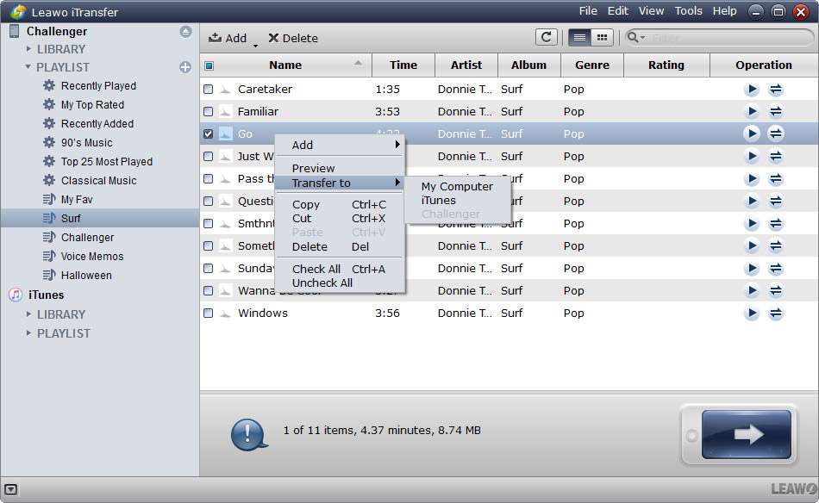The image size is (819, 503).
Task: Expand the iTunes LIBRARY tree node
Action: [28, 314]
